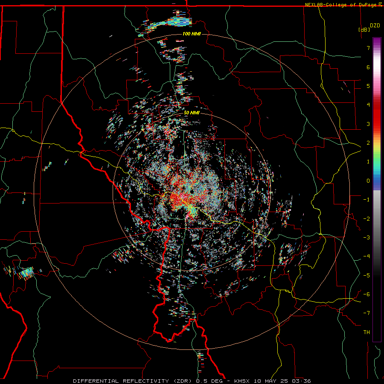Click the KMSX station identifier
The height and width of the screenshot is (384, 384).
click(242, 381)
